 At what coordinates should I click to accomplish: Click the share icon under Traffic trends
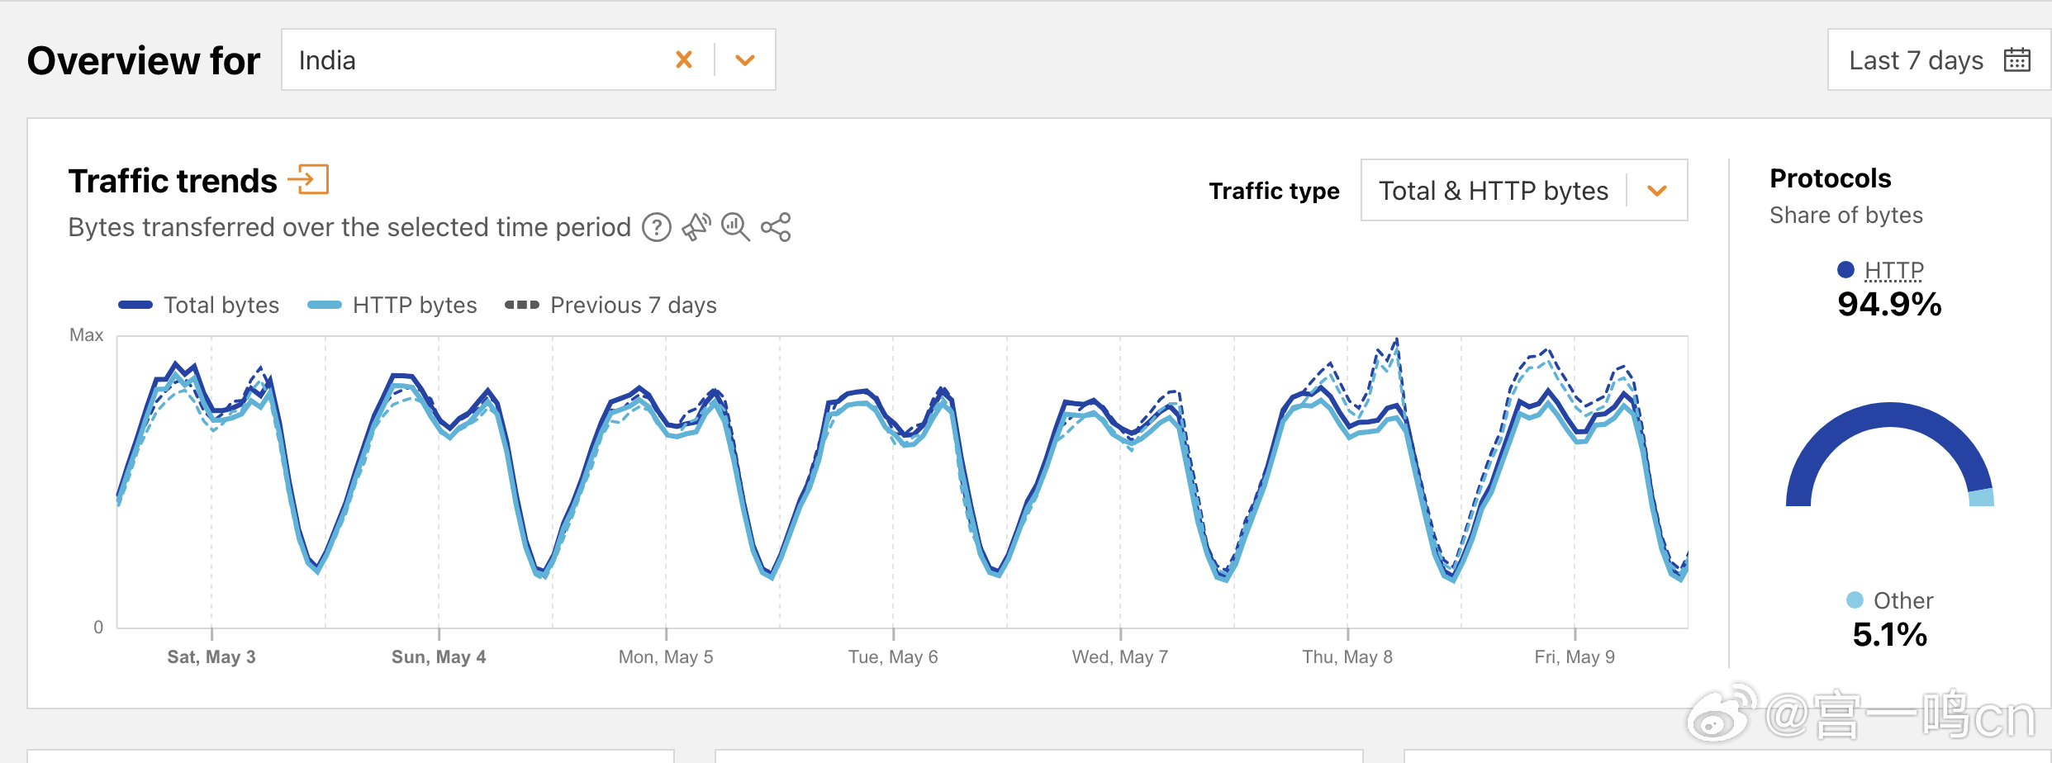pos(776,227)
